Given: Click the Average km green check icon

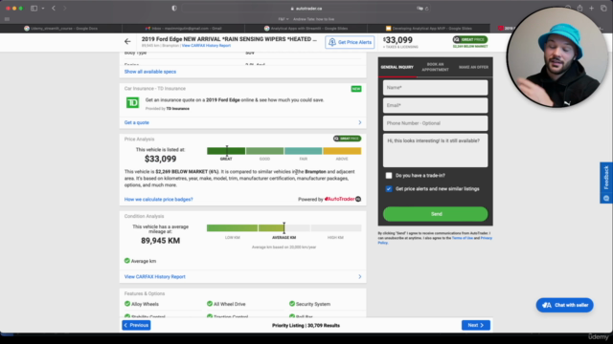Looking at the screenshot, I should click(x=127, y=261).
